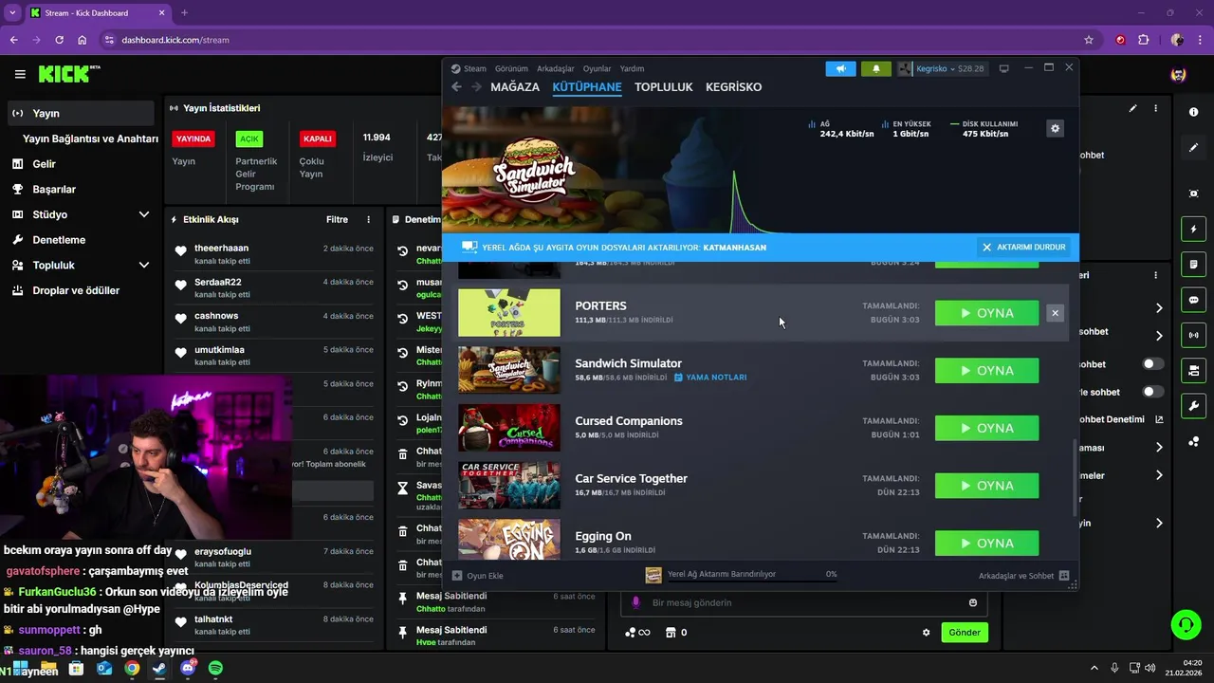Open Chrome tab search dropdown arrow
Image resolution: width=1214 pixels, height=683 pixels.
coord(12,13)
